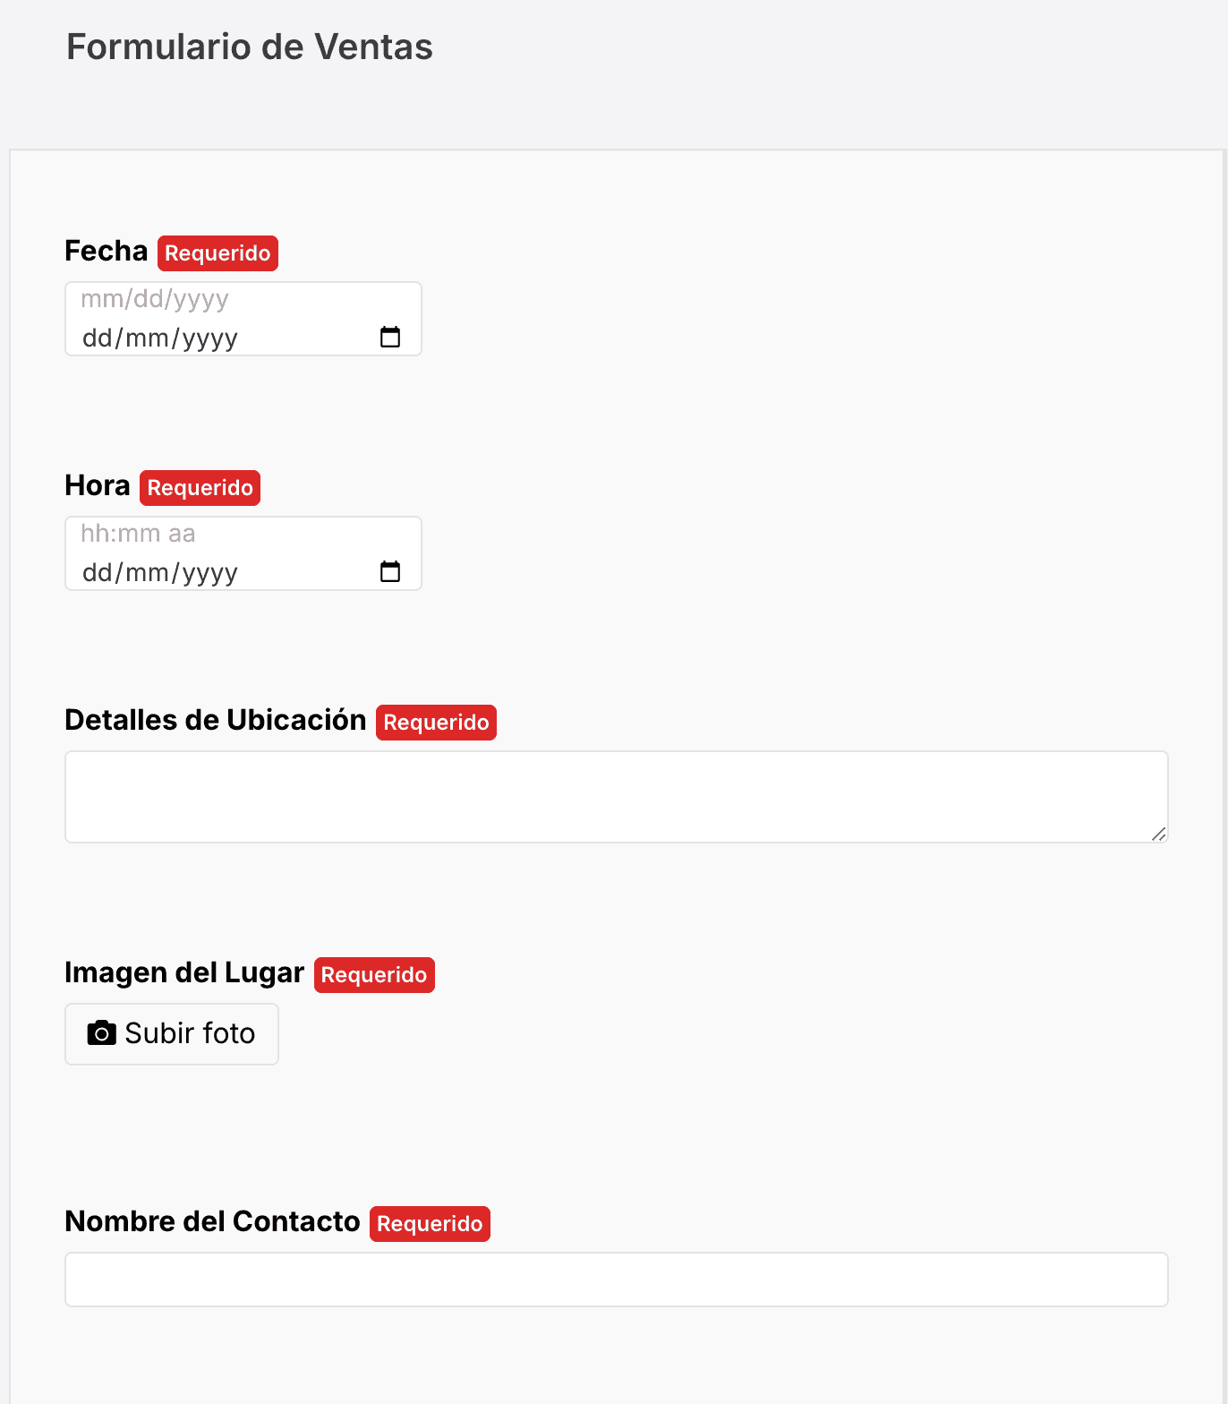Click the textarea resize handle

(x=1158, y=833)
